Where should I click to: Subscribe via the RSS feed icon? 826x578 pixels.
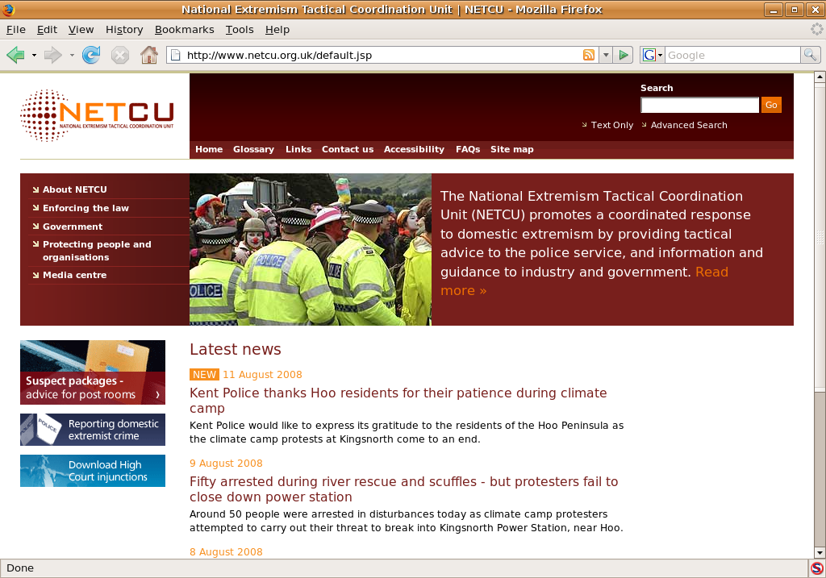[589, 55]
